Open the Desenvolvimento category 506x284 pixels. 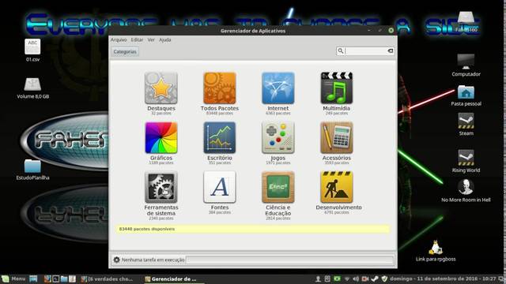(x=338, y=192)
